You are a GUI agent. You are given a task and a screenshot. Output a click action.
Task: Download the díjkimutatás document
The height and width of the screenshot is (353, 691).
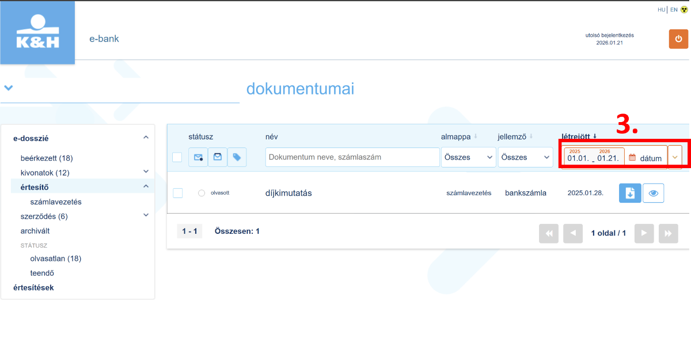point(630,193)
